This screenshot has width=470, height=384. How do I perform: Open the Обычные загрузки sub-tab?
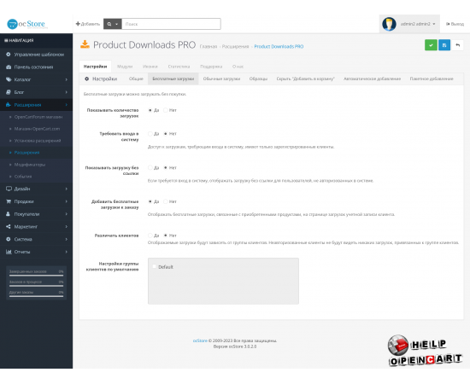point(221,79)
